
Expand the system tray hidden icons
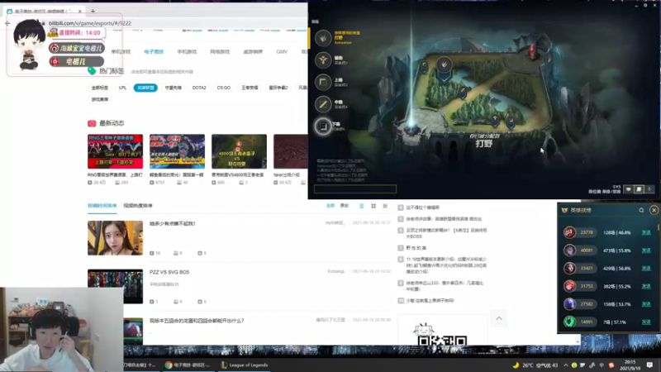565,365
